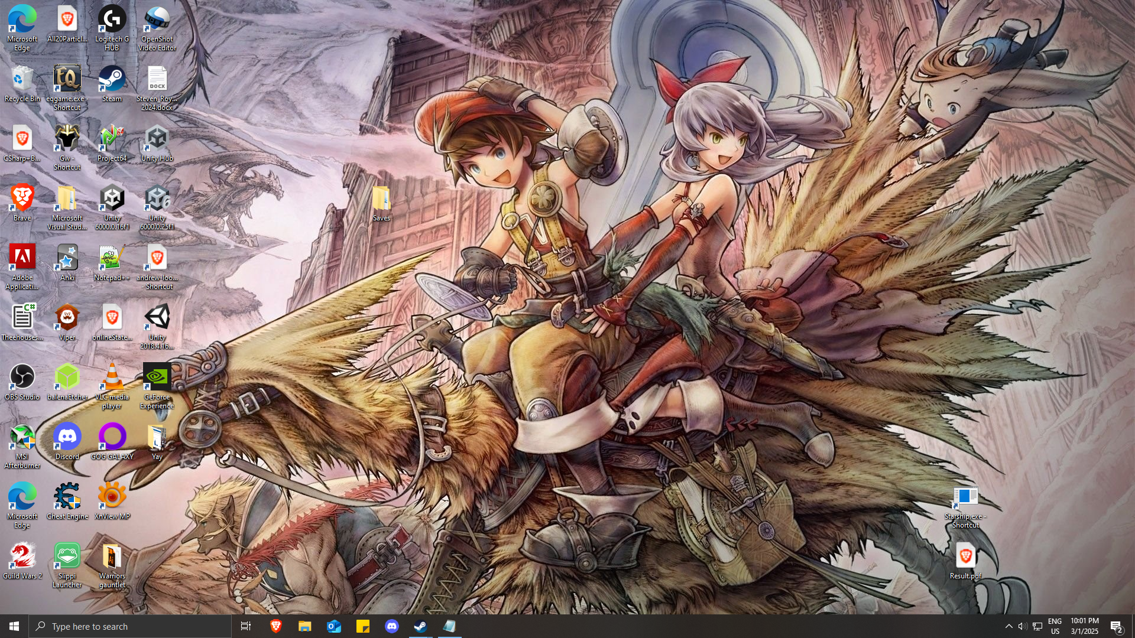Open the clock and calendar flyout
This screenshot has width=1135, height=638.
point(1085,626)
